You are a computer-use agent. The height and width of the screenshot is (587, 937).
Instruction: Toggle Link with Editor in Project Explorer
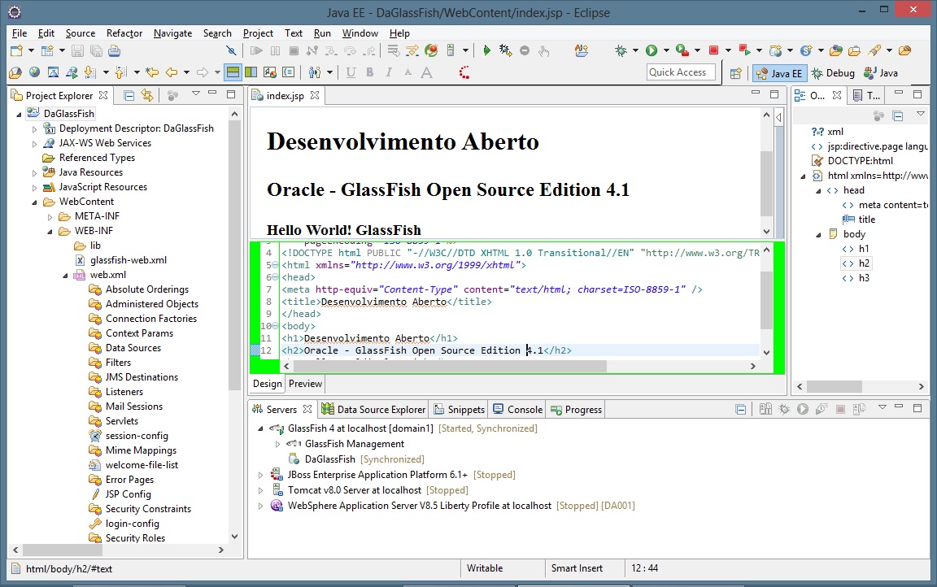[x=146, y=95]
